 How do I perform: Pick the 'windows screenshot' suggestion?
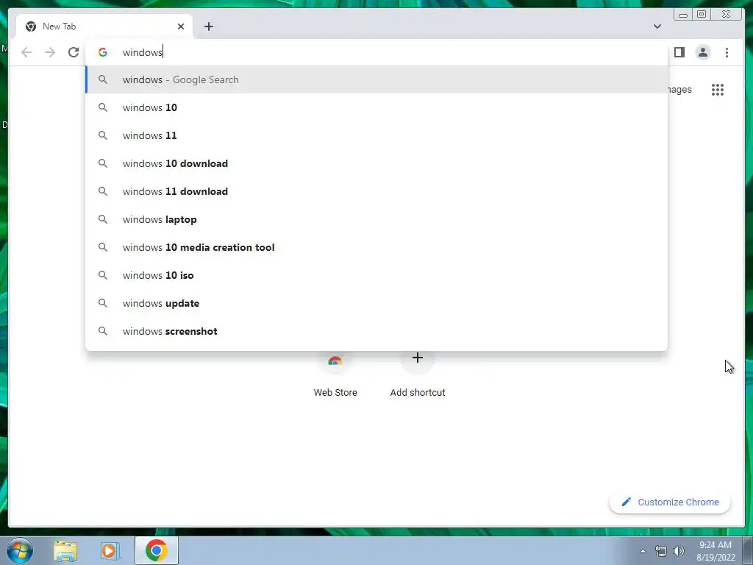(377, 331)
